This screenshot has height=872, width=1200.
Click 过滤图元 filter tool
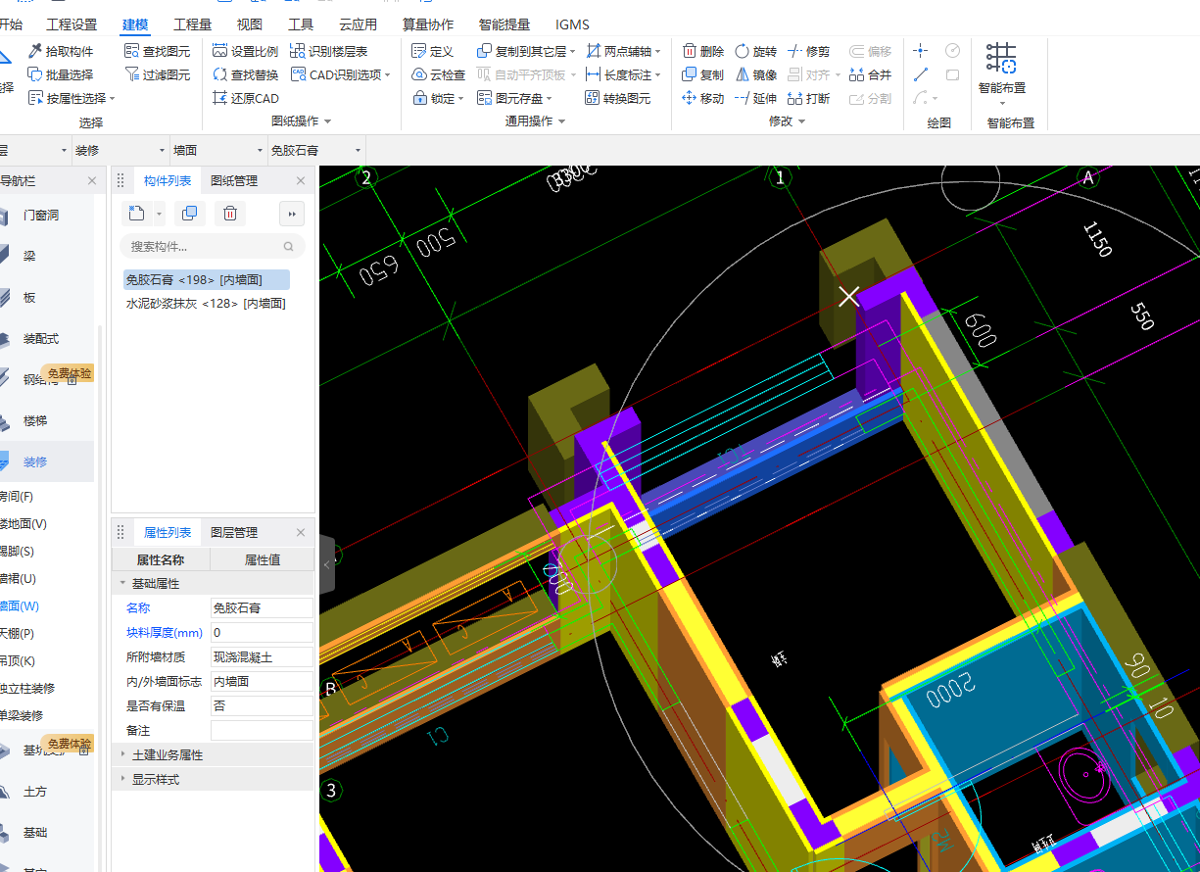pos(158,74)
